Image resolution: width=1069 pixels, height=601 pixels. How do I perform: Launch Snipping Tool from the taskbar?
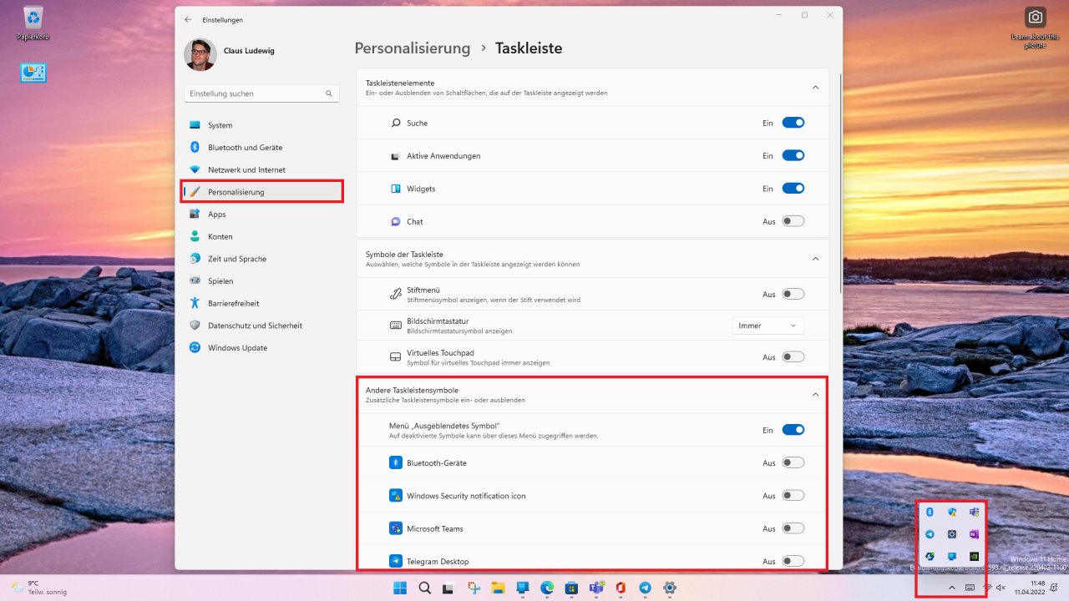(474, 588)
